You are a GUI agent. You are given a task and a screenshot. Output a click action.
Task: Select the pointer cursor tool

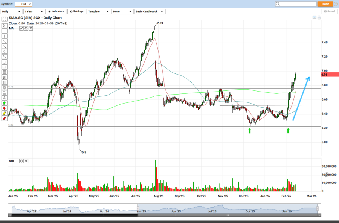(x=4, y=26)
